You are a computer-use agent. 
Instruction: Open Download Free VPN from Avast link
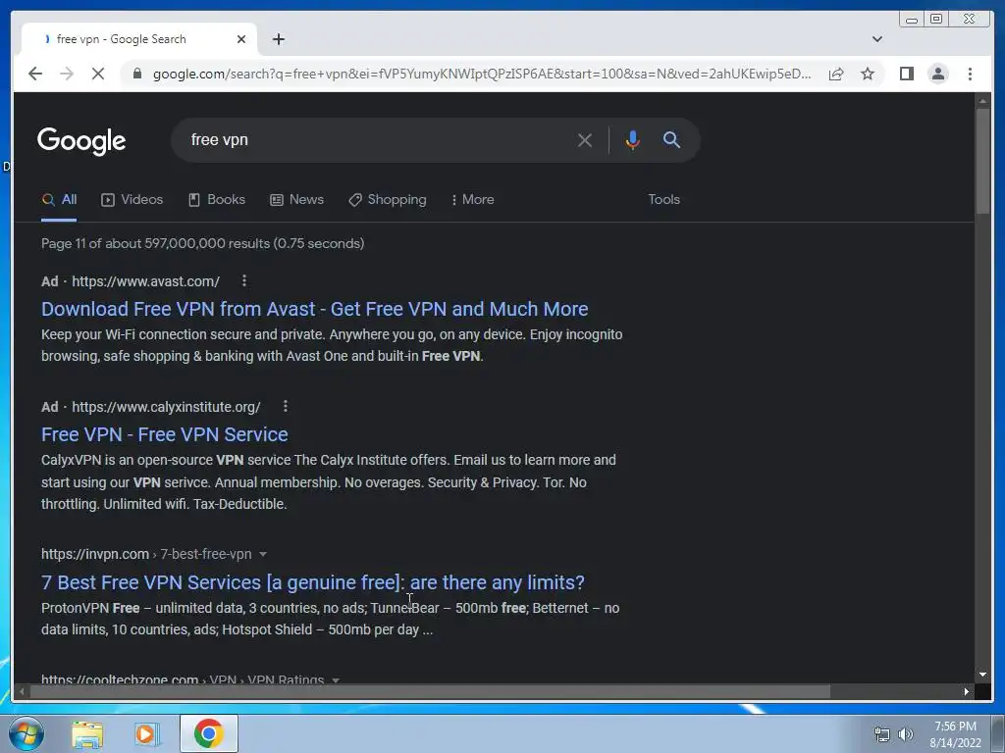(x=315, y=309)
